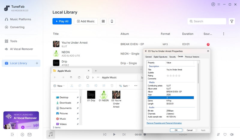Click Cancel in Properties dialog

[x=190, y=130]
